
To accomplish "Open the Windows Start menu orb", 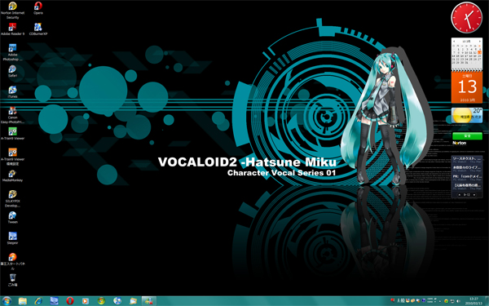I will 7,301.
